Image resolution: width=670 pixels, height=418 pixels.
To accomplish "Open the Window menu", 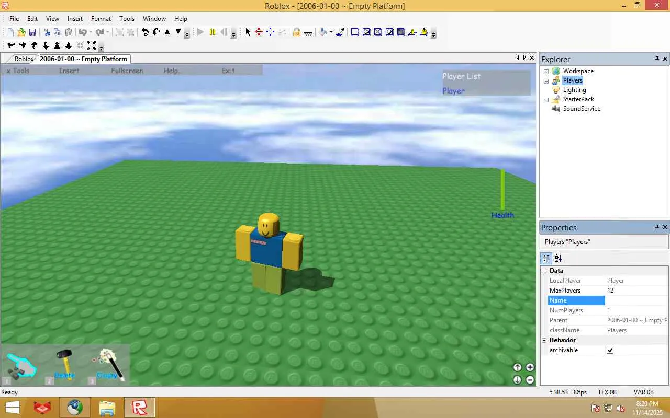I will [x=154, y=19].
